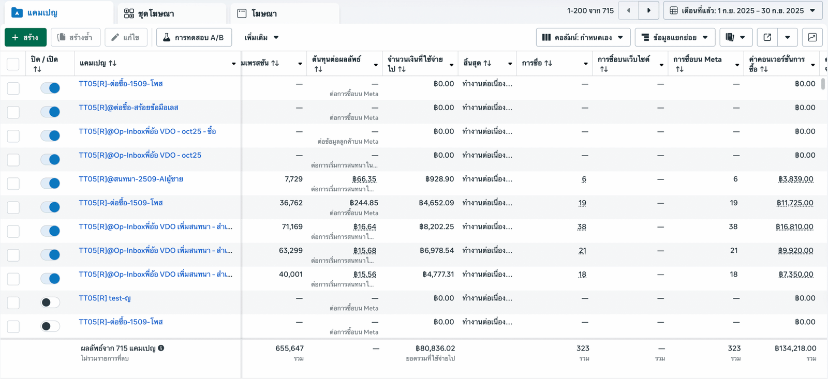Go to the next page of campaigns
828x379 pixels.
(x=648, y=10)
